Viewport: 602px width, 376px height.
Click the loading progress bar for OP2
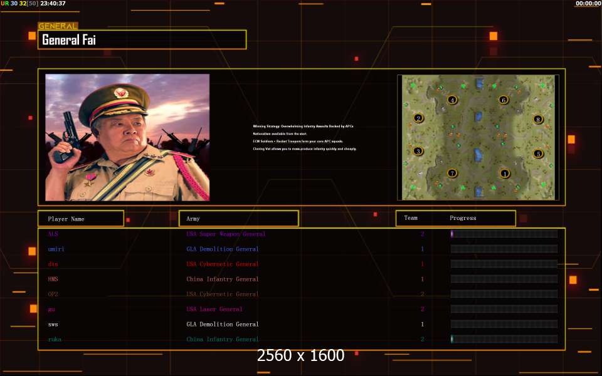[504, 294]
